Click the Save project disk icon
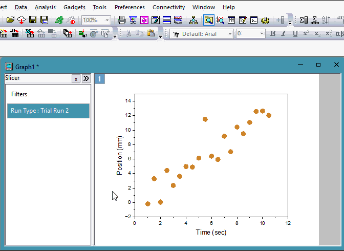 click(33, 20)
